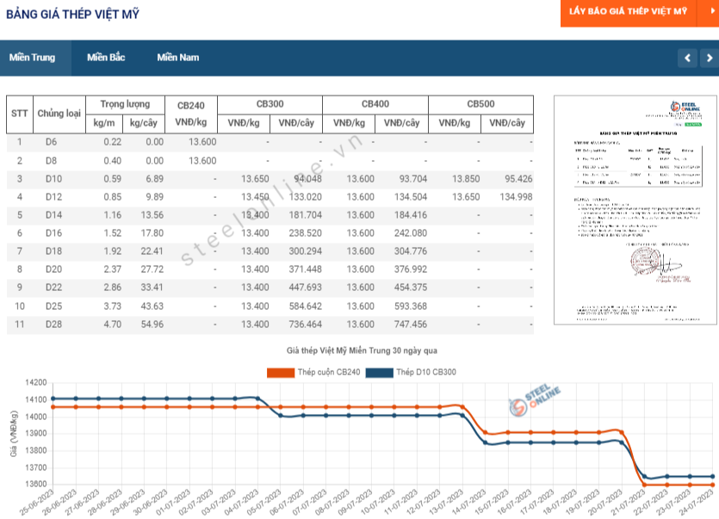This screenshot has width=719, height=519.
Task: Switch to the Miền Bắc tab
Action: (x=106, y=58)
